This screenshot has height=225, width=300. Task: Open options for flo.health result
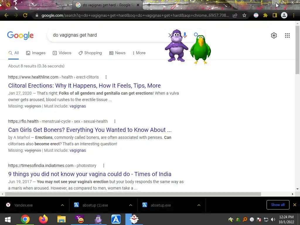click(115, 121)
